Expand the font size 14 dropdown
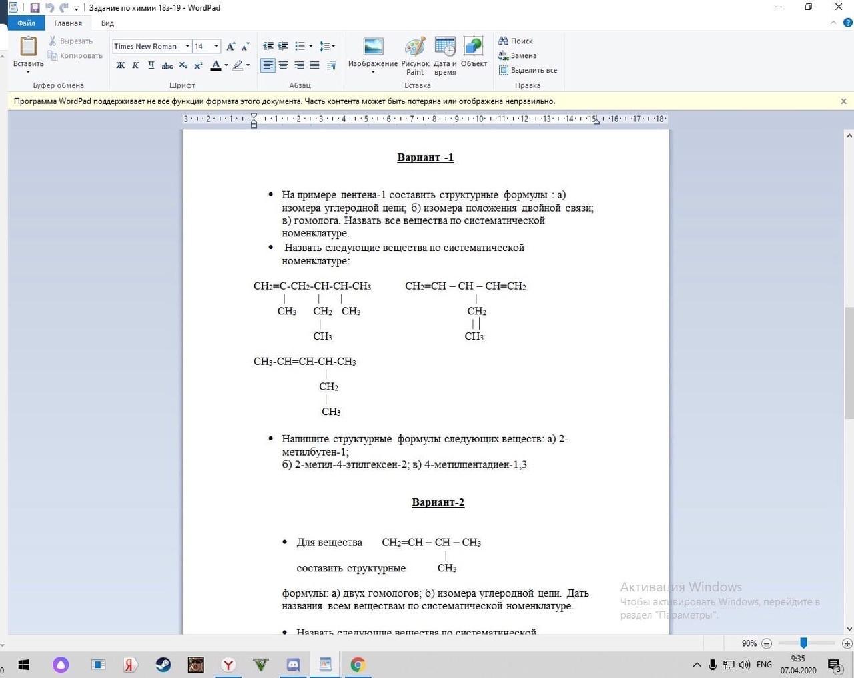Image resolution: width=854 pixels, height=678 pixels. click(216, 46)
